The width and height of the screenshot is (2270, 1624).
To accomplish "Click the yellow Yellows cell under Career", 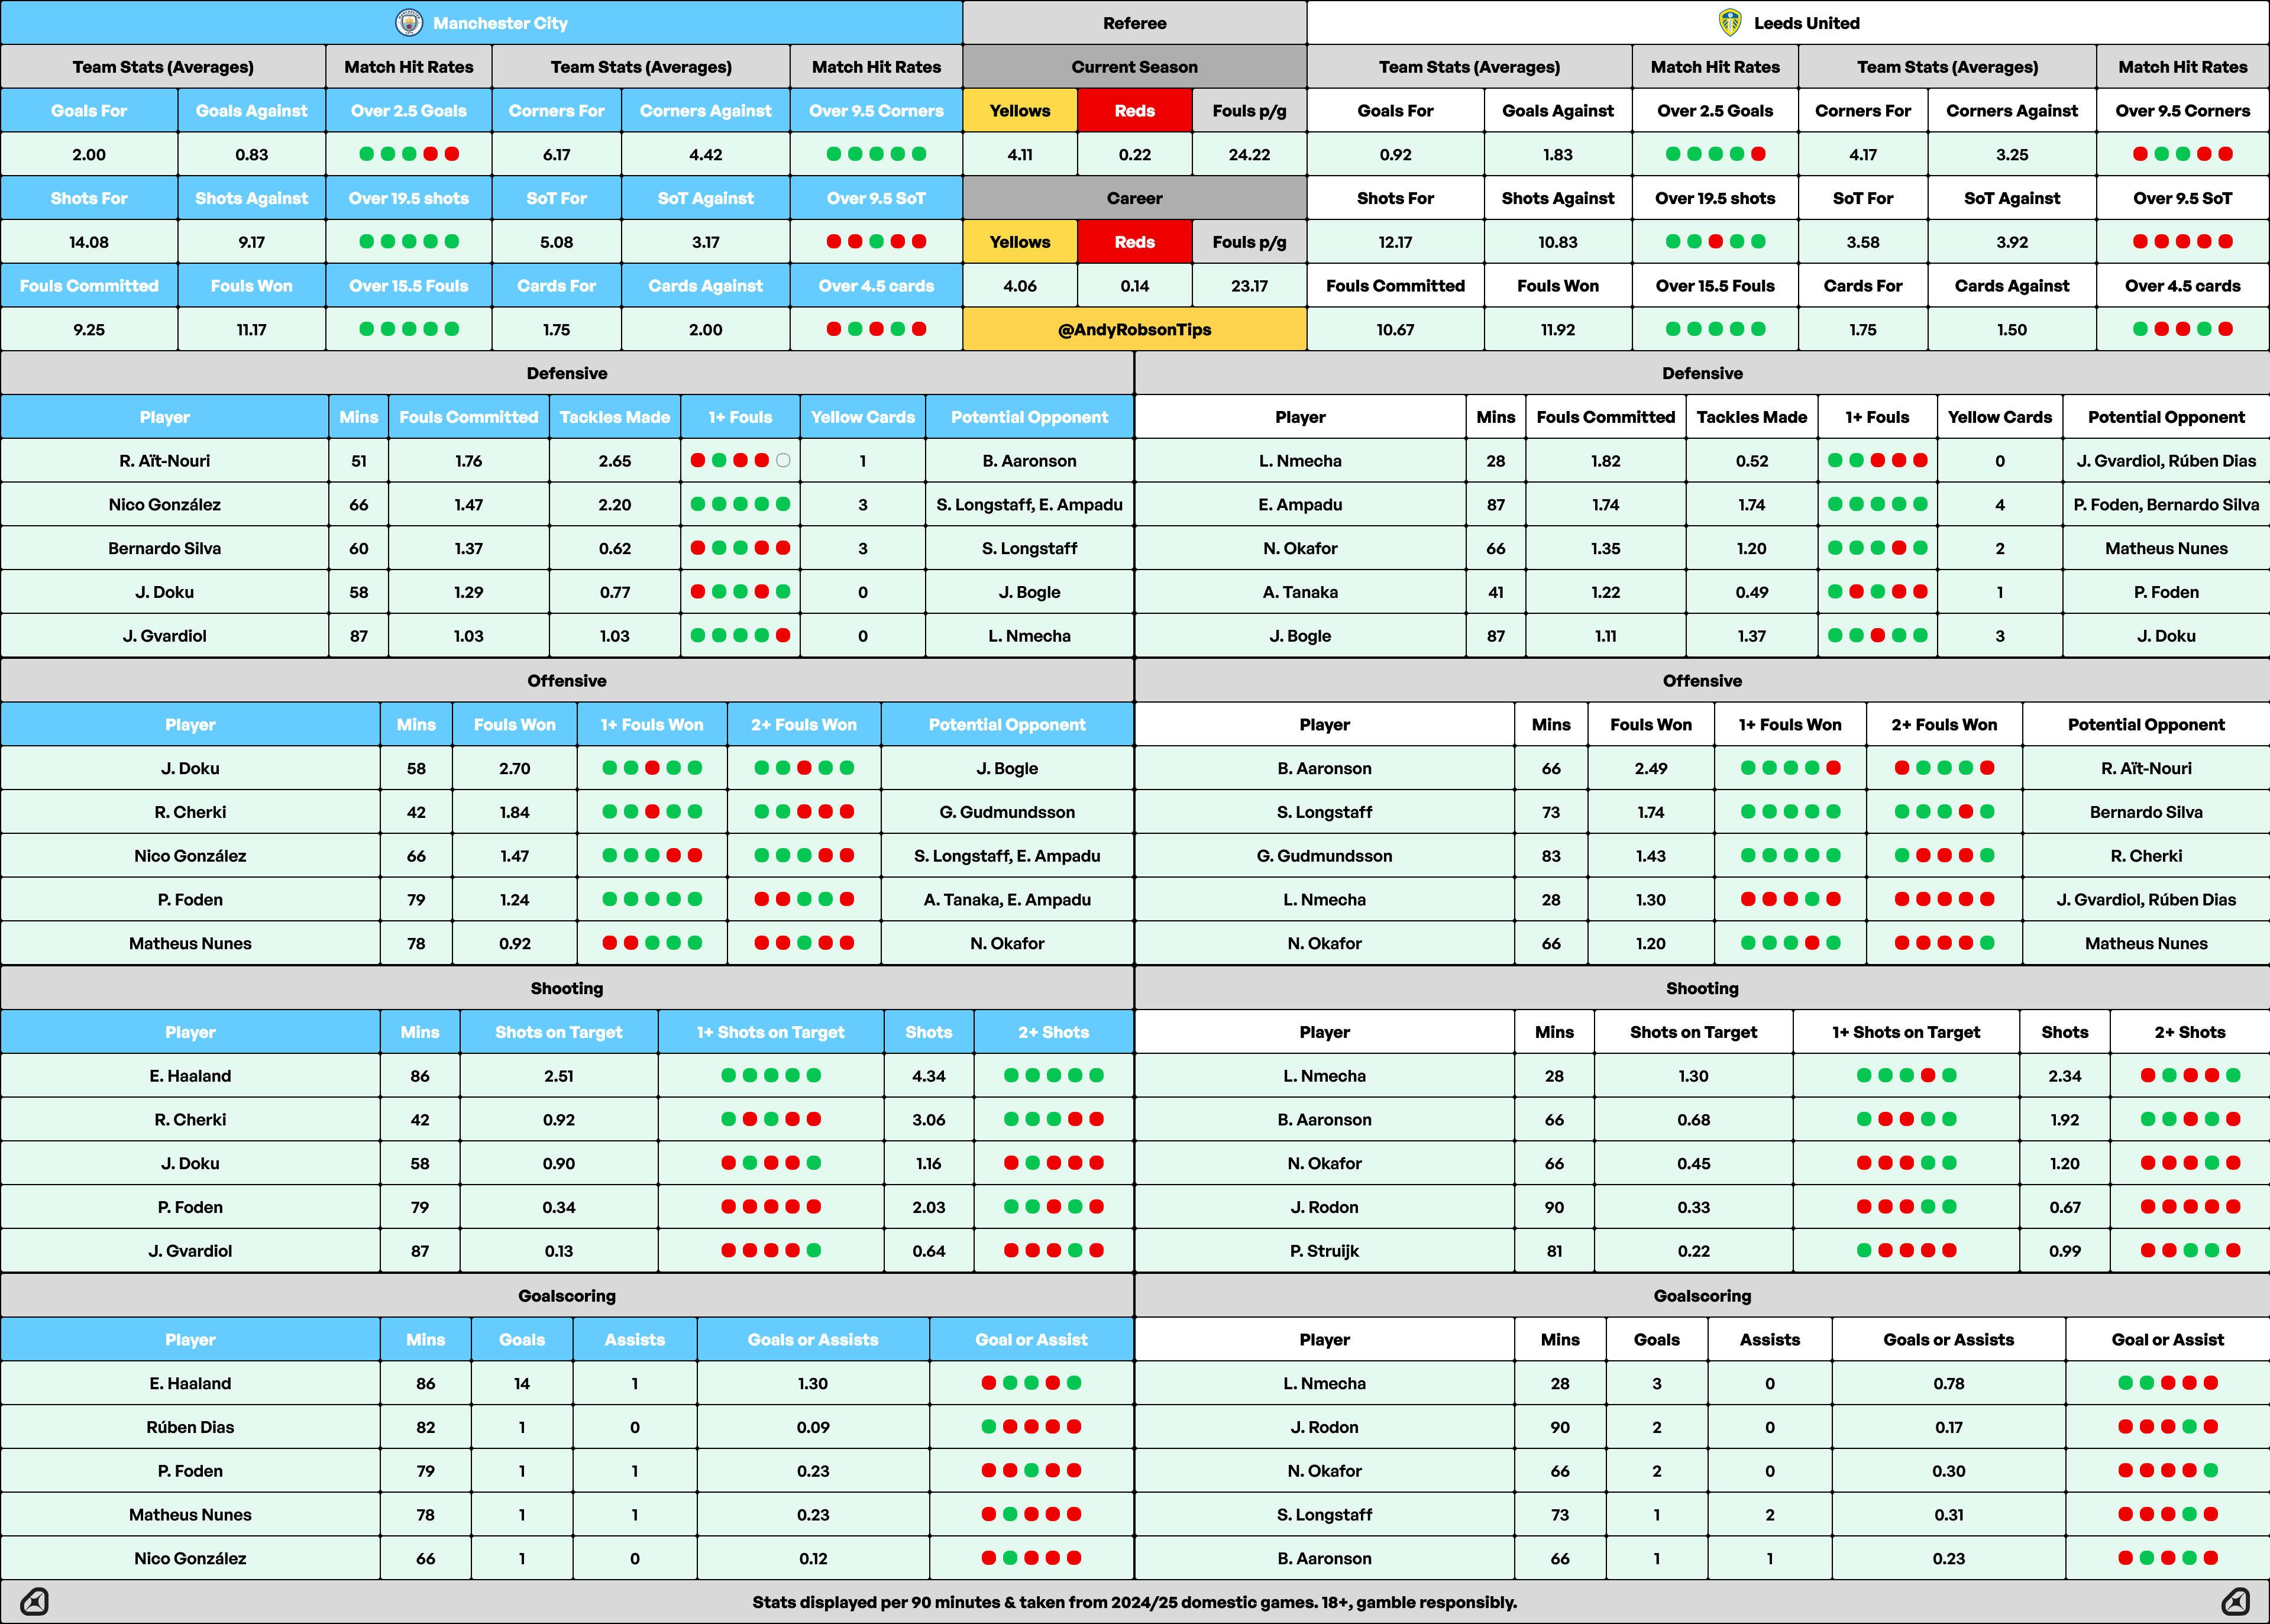I will coord(1019,242).
